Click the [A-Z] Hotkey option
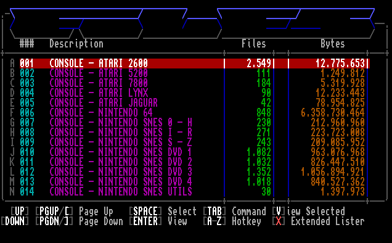The image size is (392, 243). tap(232, 221)
